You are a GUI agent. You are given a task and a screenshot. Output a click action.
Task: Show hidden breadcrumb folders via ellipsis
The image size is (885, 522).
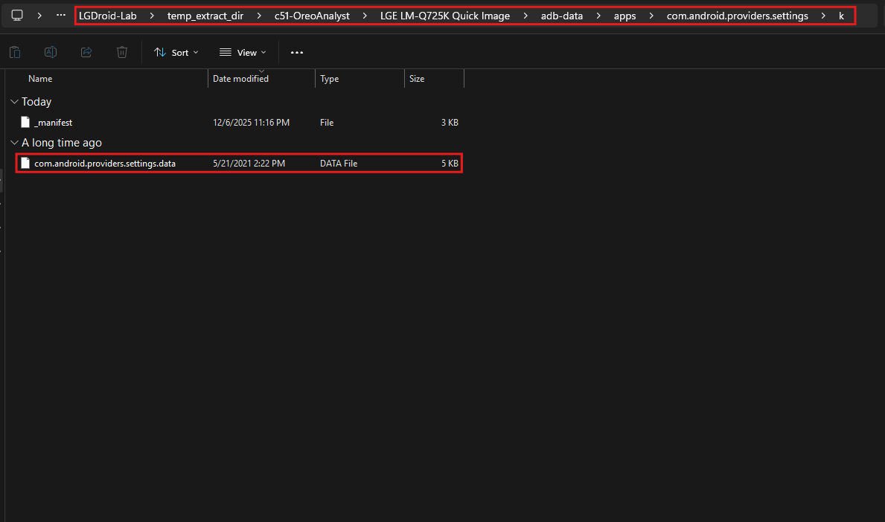tap(61, 16)
